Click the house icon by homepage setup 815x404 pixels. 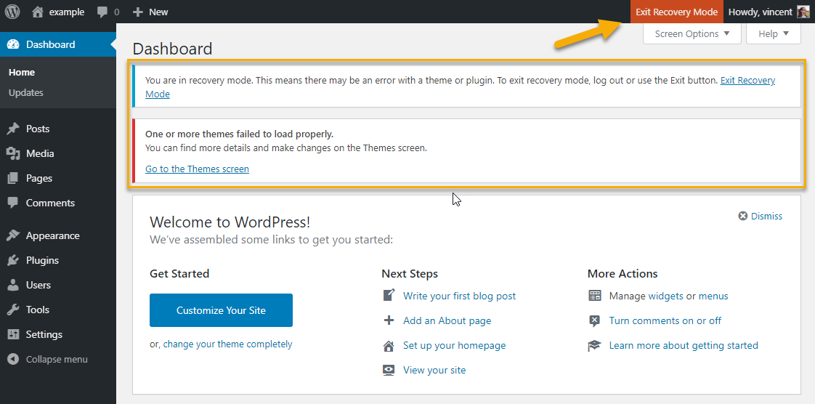pyautogui.click(x=389, y=346)
